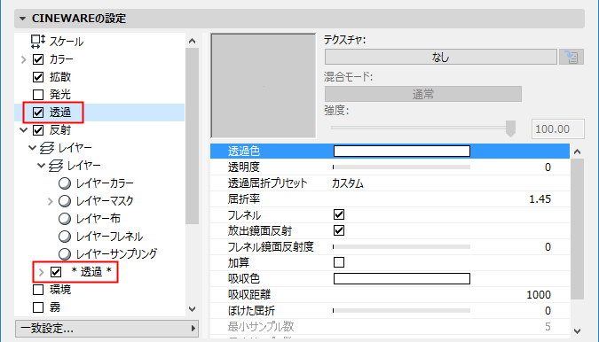Collapse the first レイヤー node under 反射
Viewport: 599px width, 342px height.
pos(33,148)
